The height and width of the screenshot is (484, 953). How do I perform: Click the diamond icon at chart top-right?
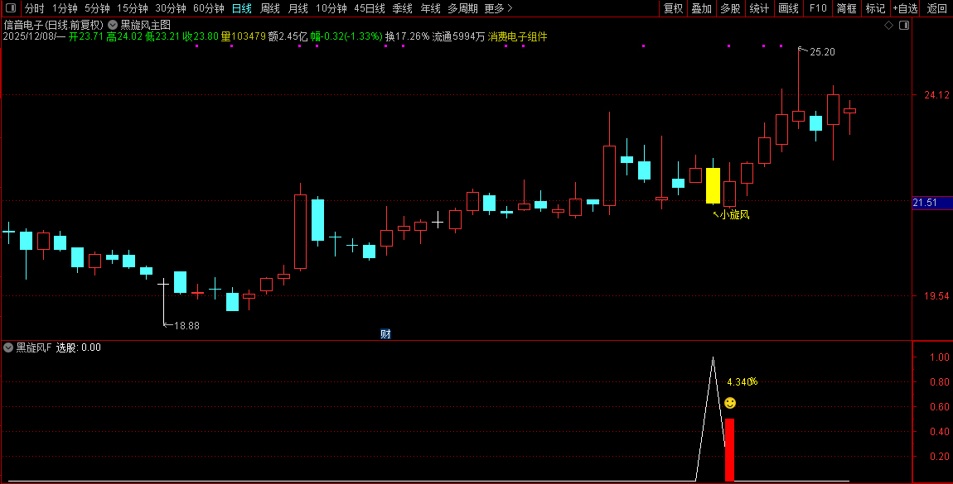888,25
